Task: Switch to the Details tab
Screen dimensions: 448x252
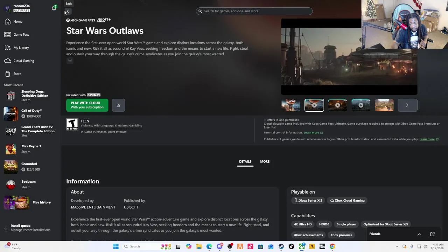Action: click(x=245, y=162)
